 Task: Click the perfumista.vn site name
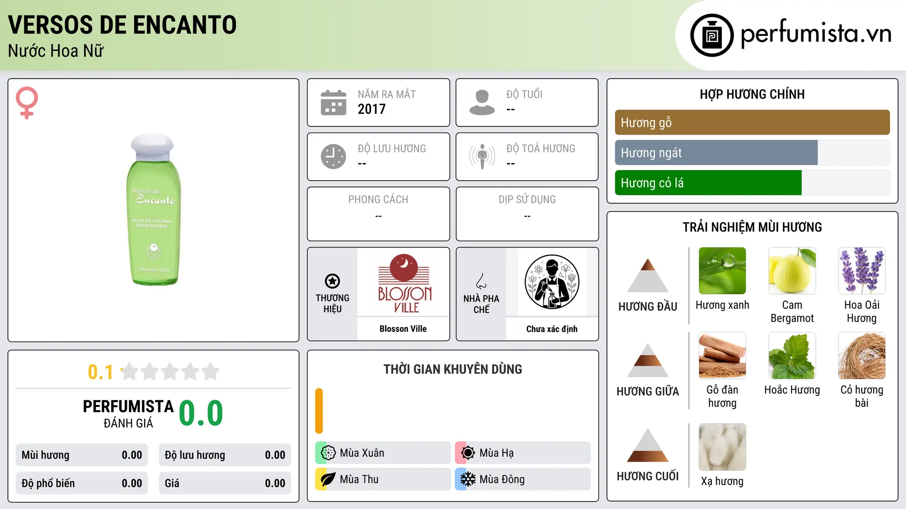pos(816,34)
